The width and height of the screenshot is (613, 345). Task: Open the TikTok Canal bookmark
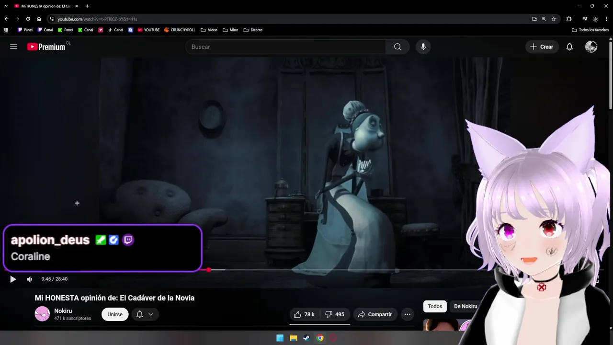click(115, 30)
